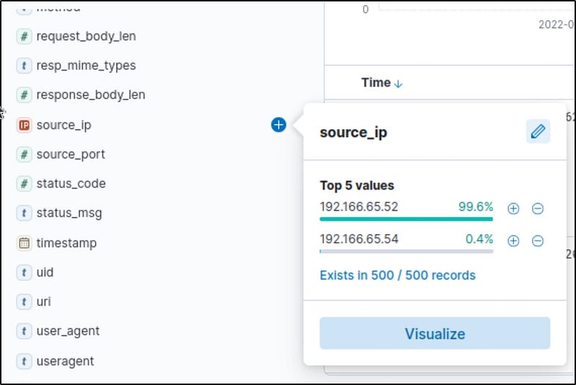Click the 99.6% progress bar for 192.166.65.52

point(406,218)
